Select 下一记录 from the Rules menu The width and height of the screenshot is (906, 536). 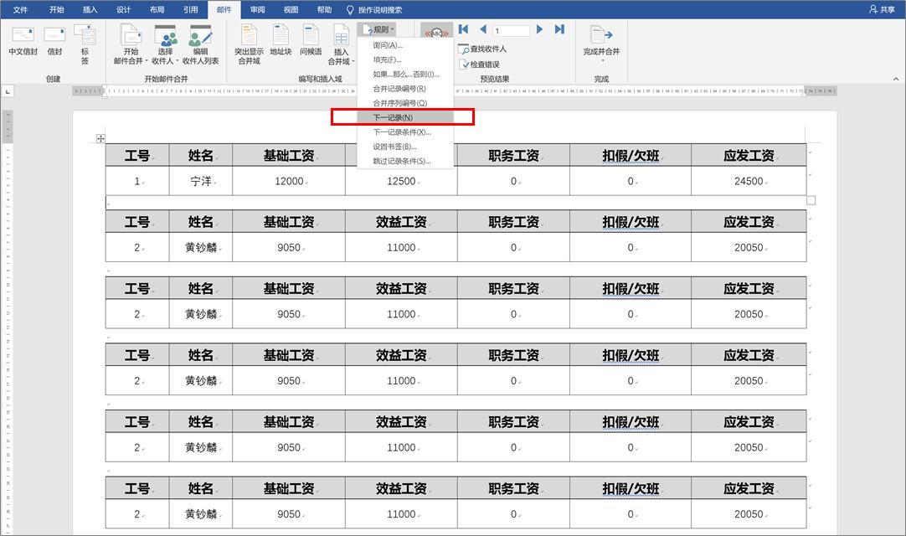[x=392, y=117]
